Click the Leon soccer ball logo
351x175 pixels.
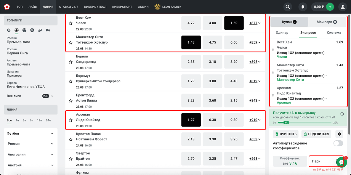(x=7, y=7)
